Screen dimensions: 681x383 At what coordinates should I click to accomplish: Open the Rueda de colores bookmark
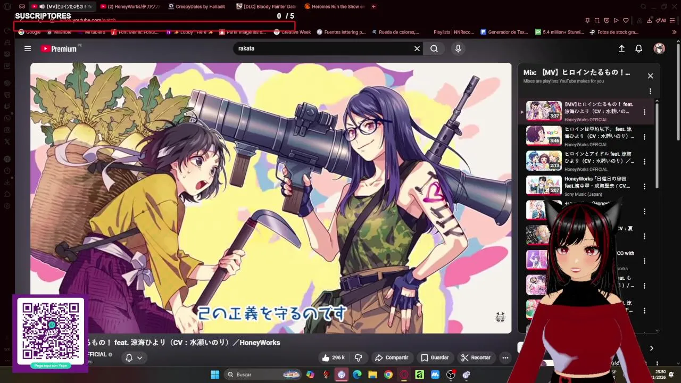click(x=395, y=32)
